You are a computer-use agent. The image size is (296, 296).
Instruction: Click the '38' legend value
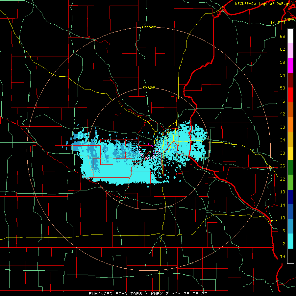click(x=283, y=127)
